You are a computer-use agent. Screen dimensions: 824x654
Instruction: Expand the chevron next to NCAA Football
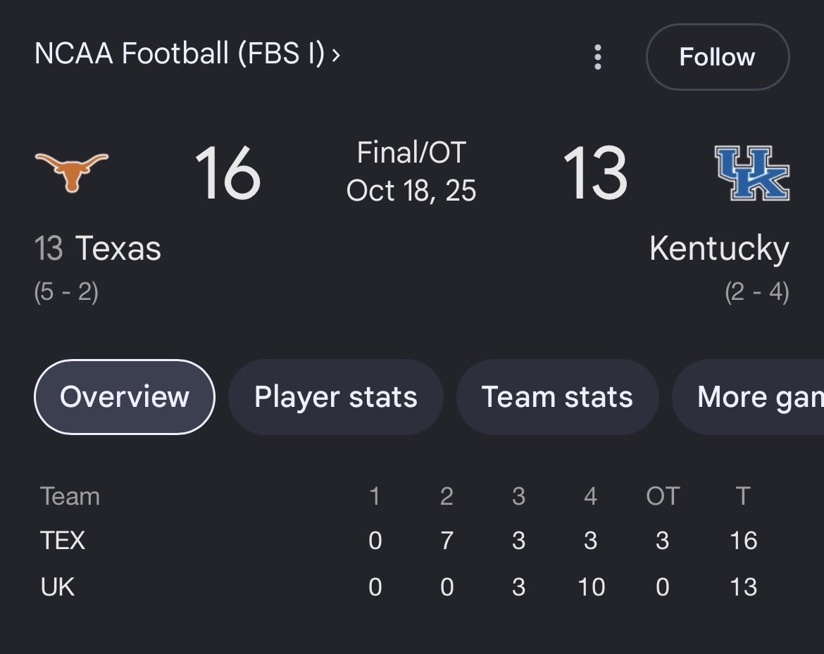point(336,54)
